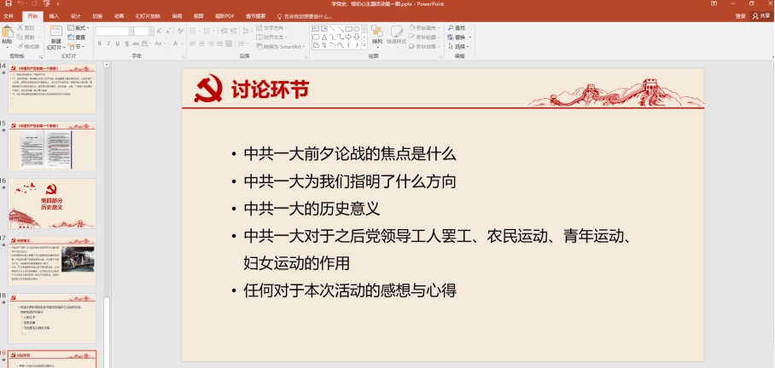This screenshot has width=775, height=368.
Task: Select the triangle shape in shapes gallery
Action: pyautogui.click(x=323, y=37)
